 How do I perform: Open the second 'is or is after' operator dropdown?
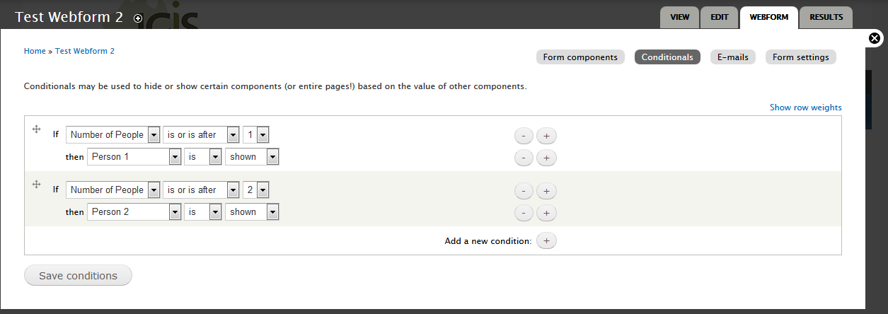pos(201,190)
